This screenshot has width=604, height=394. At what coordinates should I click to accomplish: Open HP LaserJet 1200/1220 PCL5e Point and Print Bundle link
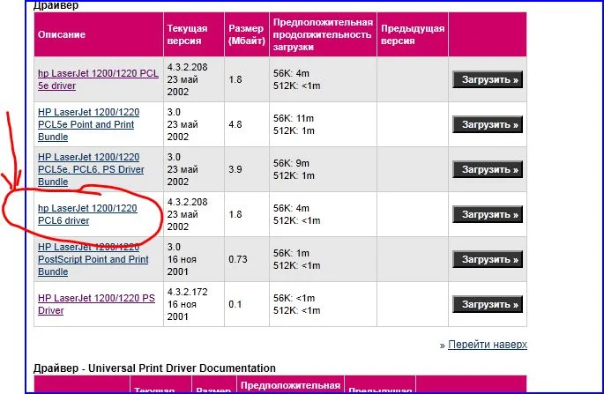88,124
